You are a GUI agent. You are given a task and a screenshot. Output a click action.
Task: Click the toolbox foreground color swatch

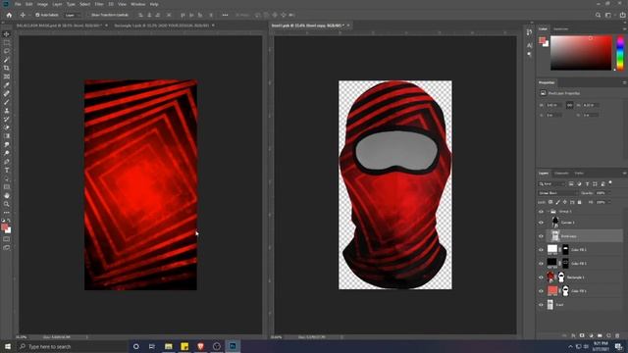4,227
